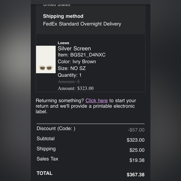Screen dimensions: 181x181
Task: Click the $367.38 total amount
Action: pyautogui.click(x=135, y=175)
